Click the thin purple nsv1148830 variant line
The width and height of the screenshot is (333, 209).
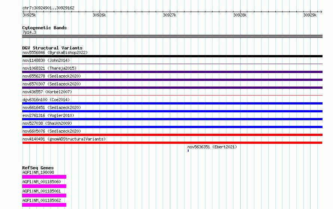(172, 64)
